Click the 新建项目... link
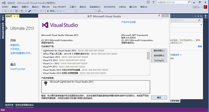The width and height of the screenshot is (209, 112). pos(16,45)
